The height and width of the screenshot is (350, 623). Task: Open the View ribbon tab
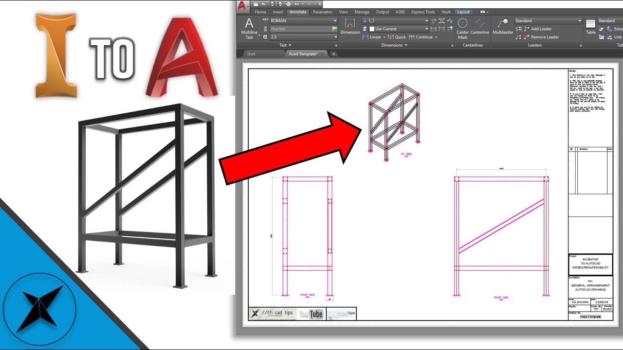pyautogui.click(x=344, y=12)
